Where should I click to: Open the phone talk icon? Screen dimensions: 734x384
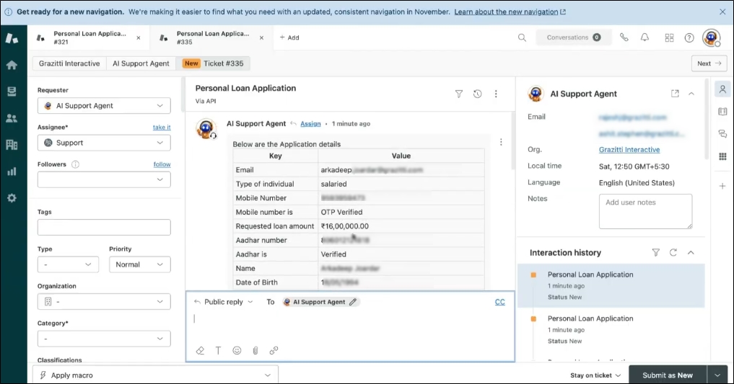[624, 37]
